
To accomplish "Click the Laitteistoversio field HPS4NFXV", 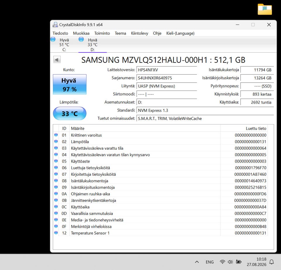I will 167,70.
